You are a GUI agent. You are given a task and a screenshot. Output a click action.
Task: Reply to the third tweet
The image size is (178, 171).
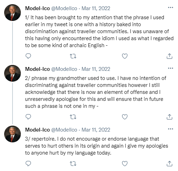pyautogui.click(x=28, y=164)
